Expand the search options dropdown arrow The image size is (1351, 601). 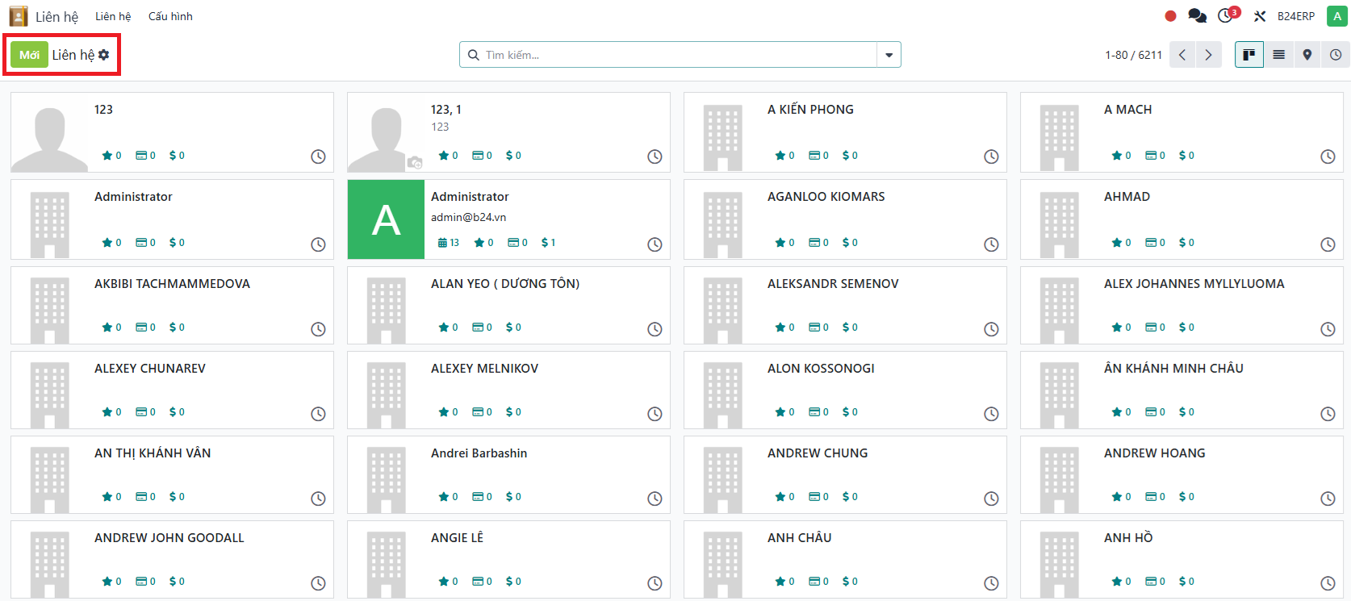(889, 55)
